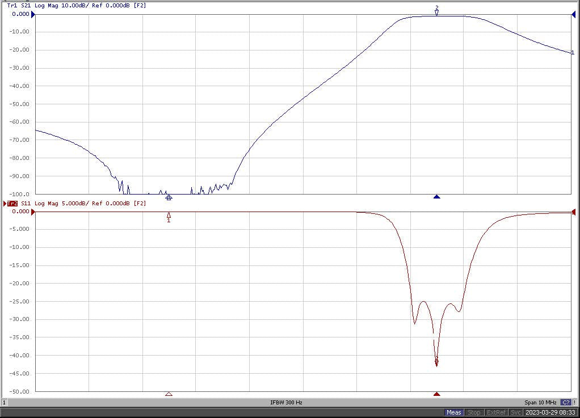
Task: Click red reference arrow at S11 right edge
Action: click(574, 212)
